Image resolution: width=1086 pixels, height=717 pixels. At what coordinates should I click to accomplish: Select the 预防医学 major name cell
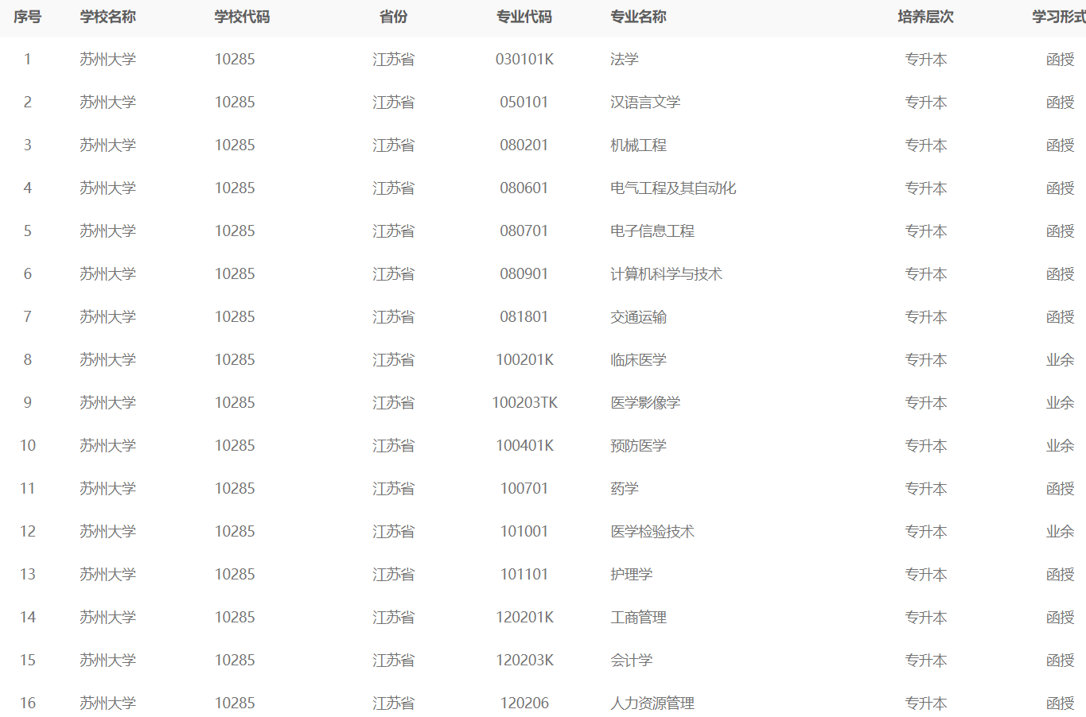pyautogui.click(x=638, y=446)
